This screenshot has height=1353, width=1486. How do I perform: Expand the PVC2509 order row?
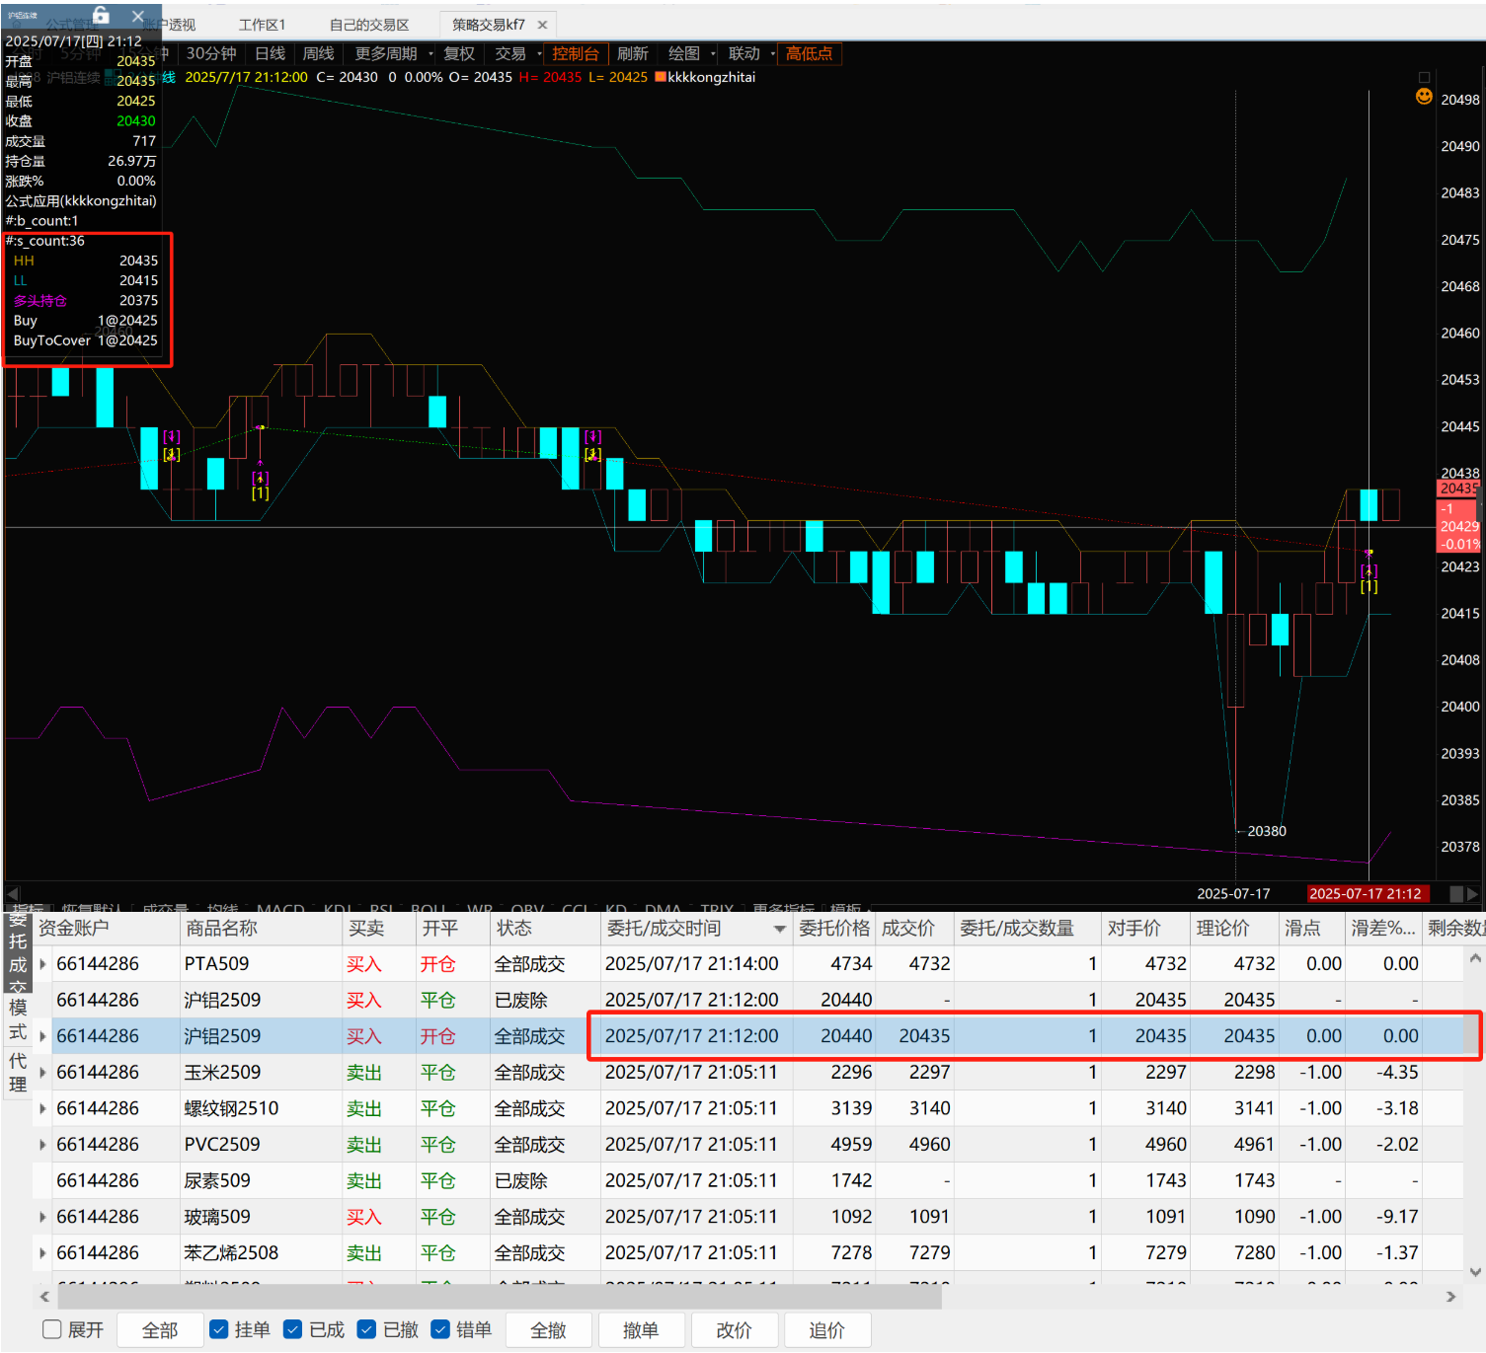click(x=42, y=1145)
